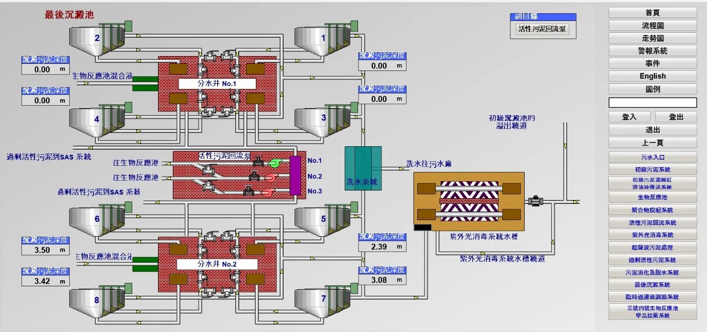
Task: Click the 最後沉澱池 page title
Action: (69, 15)
